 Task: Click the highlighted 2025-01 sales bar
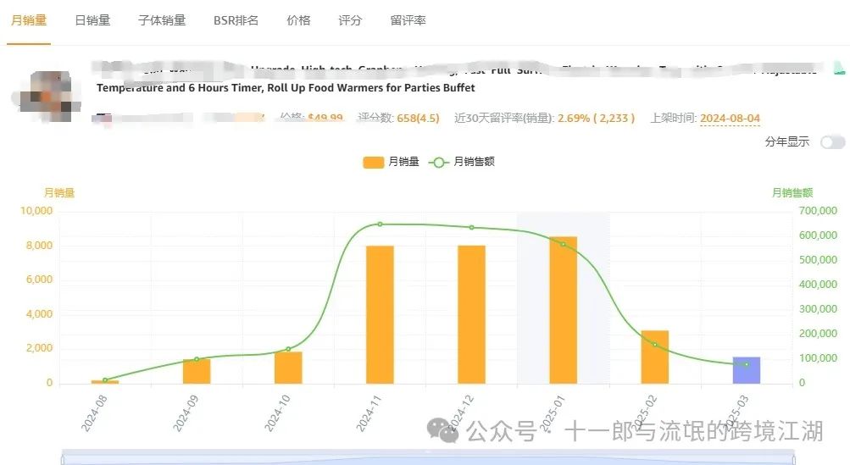tap(564, 311)
